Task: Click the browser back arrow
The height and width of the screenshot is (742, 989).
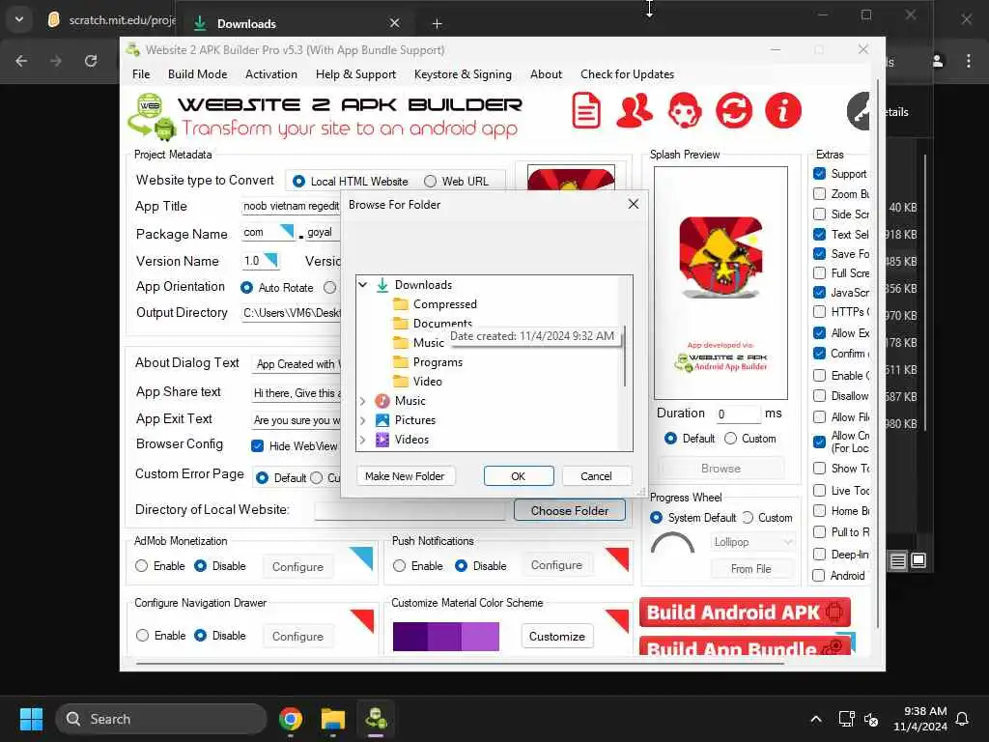Action: pyautogui.click(x=21, y=61)
